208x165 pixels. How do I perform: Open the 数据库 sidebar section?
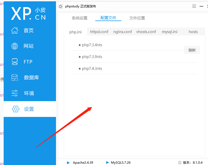(x=31, y=78)
